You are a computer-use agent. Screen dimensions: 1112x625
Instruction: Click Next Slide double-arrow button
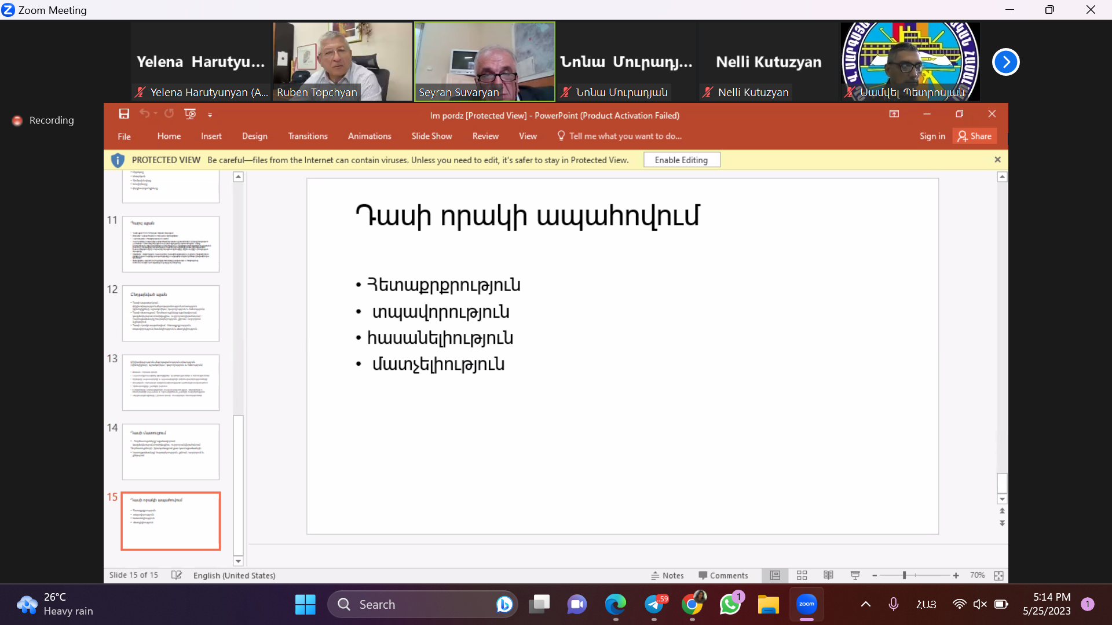pos(1002,523)
